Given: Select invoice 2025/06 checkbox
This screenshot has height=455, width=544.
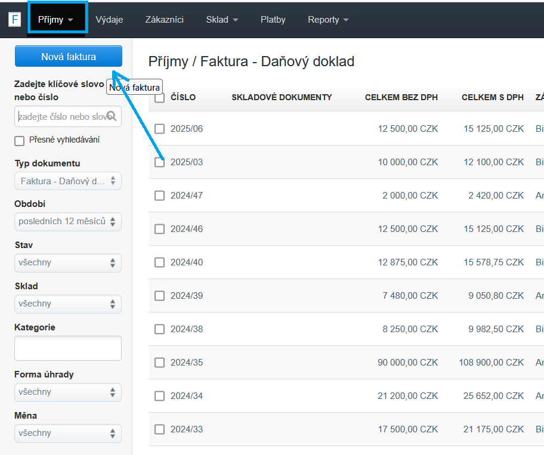Looking at the screenshot, I should pos(159,129).
